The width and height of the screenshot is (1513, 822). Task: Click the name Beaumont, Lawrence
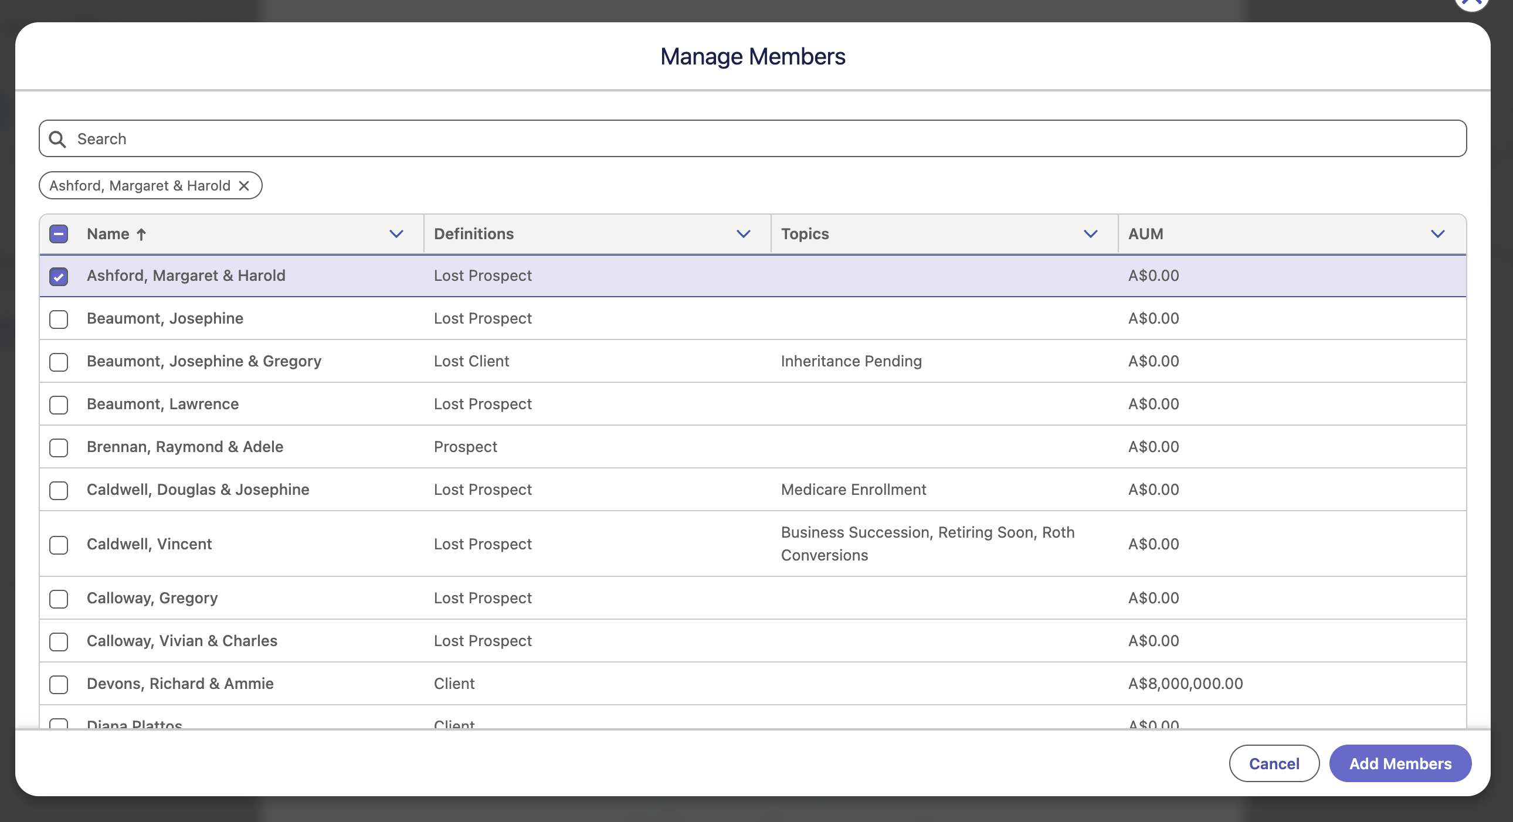(x=162, y=404)
